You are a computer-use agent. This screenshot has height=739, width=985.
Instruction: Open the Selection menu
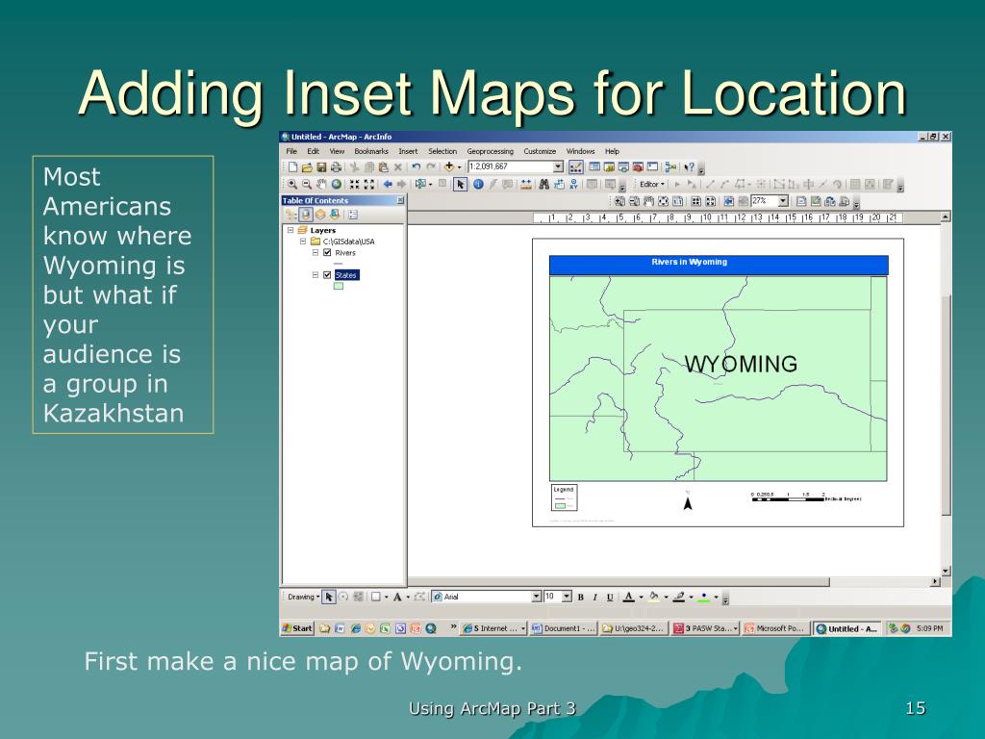[x=442, y=151]
